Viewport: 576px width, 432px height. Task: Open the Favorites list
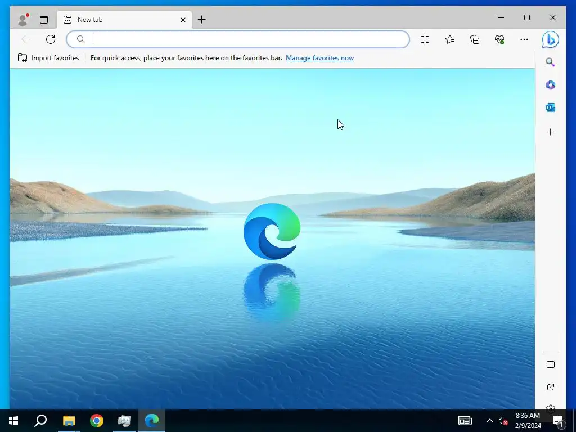(x=450, y=39)
